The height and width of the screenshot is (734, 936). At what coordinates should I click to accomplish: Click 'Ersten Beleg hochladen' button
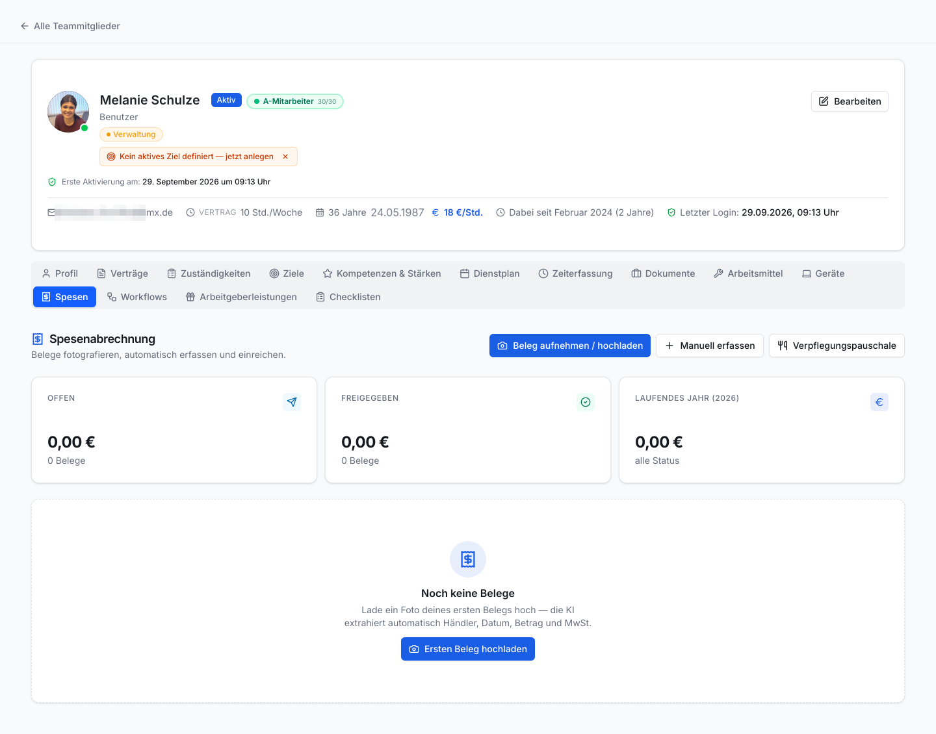[x=468, y=649]
